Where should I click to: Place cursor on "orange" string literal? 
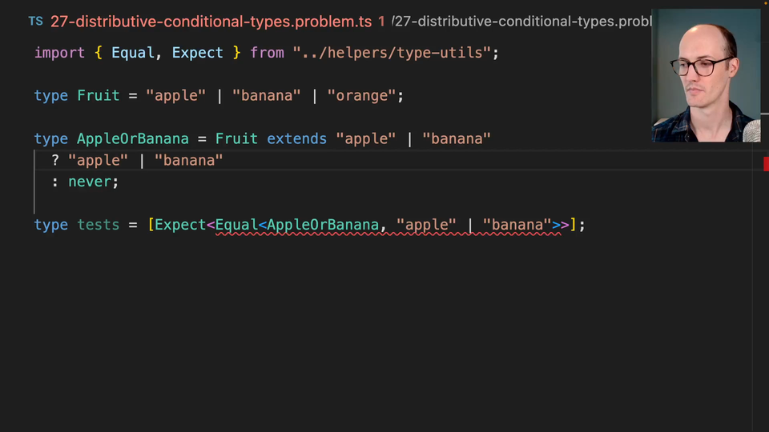(361, 96)
